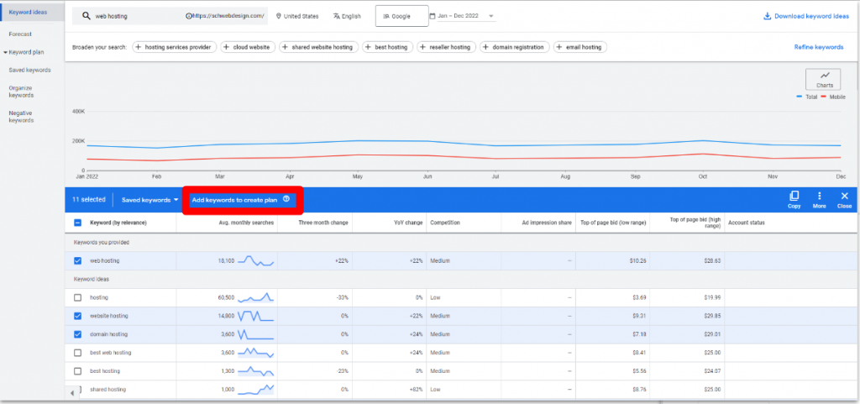Viewport: 860px width, 404px height.
Task: Click the Download keyword ideas icon
Action: point(767,16)
